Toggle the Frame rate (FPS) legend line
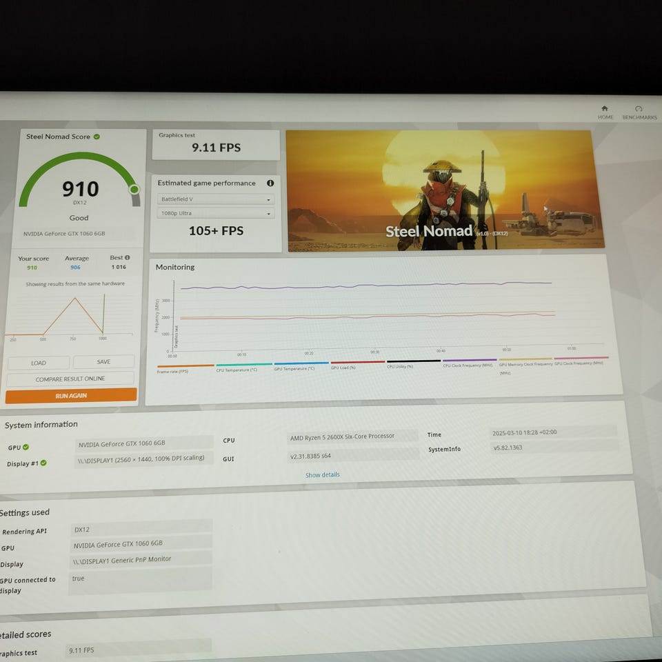 click(x=185, y=368)
